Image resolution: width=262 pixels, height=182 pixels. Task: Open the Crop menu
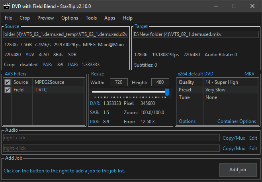pyautogui.click(x=25, y=18)
